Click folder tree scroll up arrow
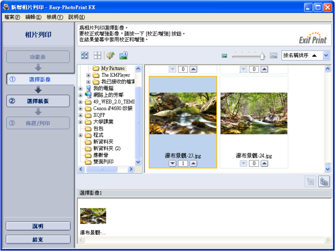 [138, 69]
